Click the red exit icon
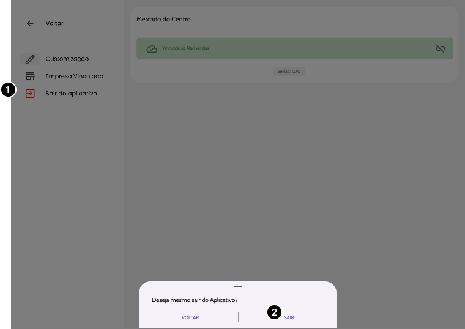This screenshot has width=465, height=329. [30, 94]
